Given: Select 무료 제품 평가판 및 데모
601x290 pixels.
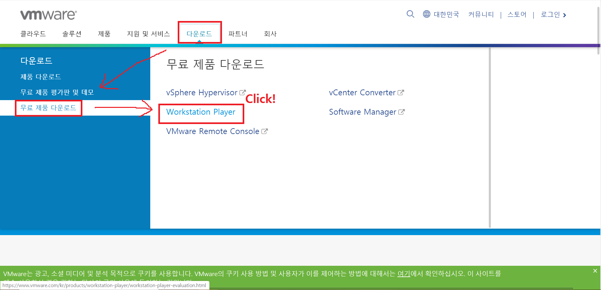Looking at the screenshot, I should click(57, 92).
